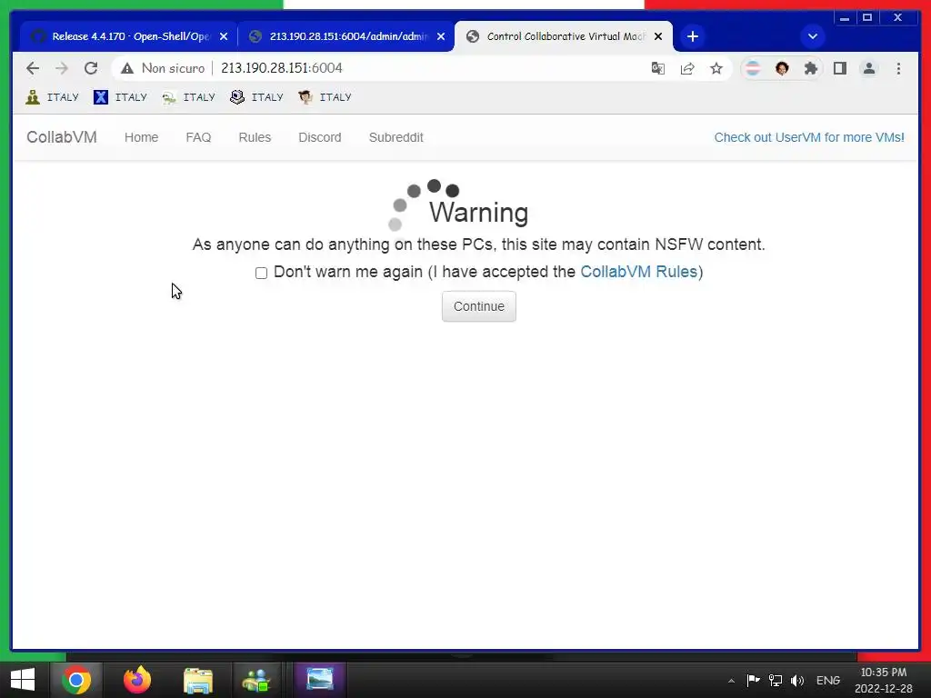Close the Release 4.4.170 Open-Shell tab

coord(224,36)
